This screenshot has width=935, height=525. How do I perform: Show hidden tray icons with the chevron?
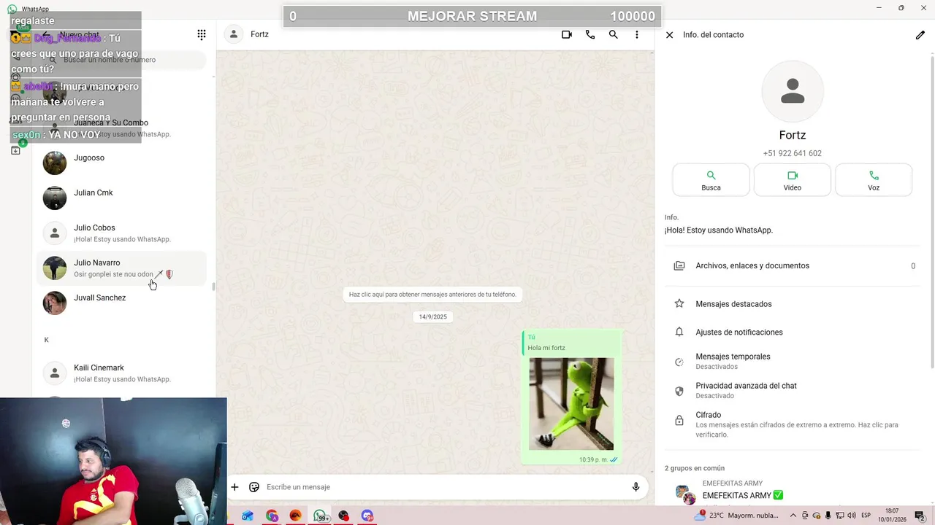[793, 516]
